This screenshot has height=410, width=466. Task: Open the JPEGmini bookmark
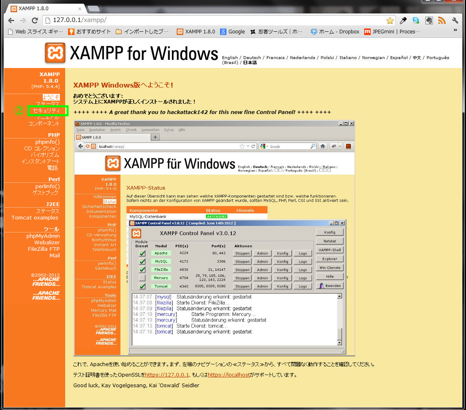tap(392, 31)
